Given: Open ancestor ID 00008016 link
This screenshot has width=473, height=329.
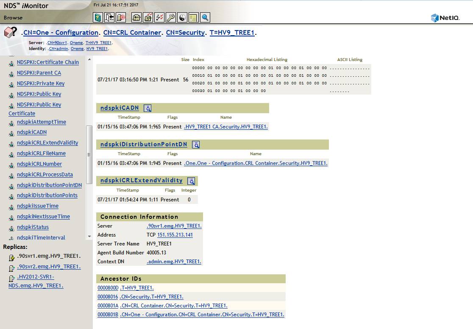Looking at the screenshot, I should point(108,297).
